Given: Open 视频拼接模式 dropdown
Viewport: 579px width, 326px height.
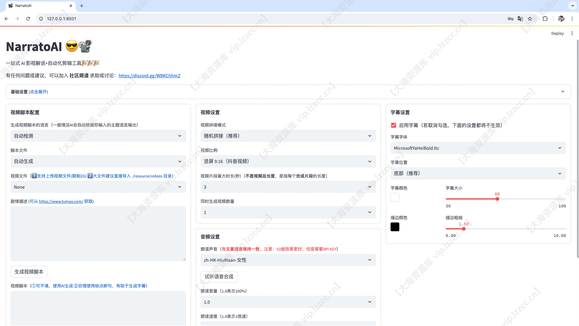Looking at the screenshot, I should (x=288, y=136).
